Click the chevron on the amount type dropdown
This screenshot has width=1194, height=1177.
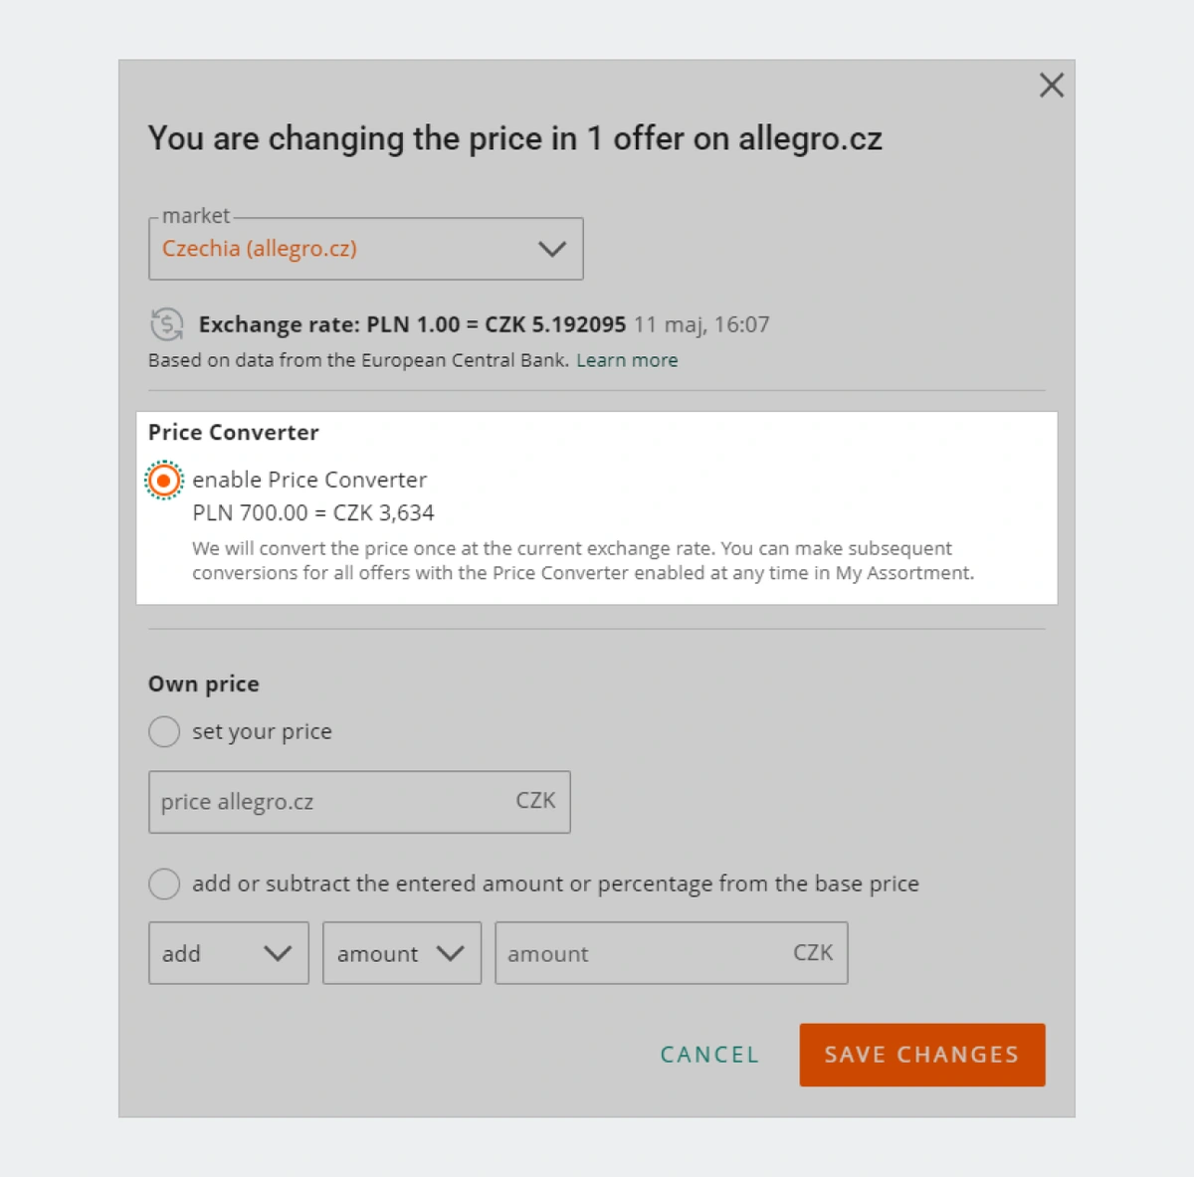[x=451, y=953]
